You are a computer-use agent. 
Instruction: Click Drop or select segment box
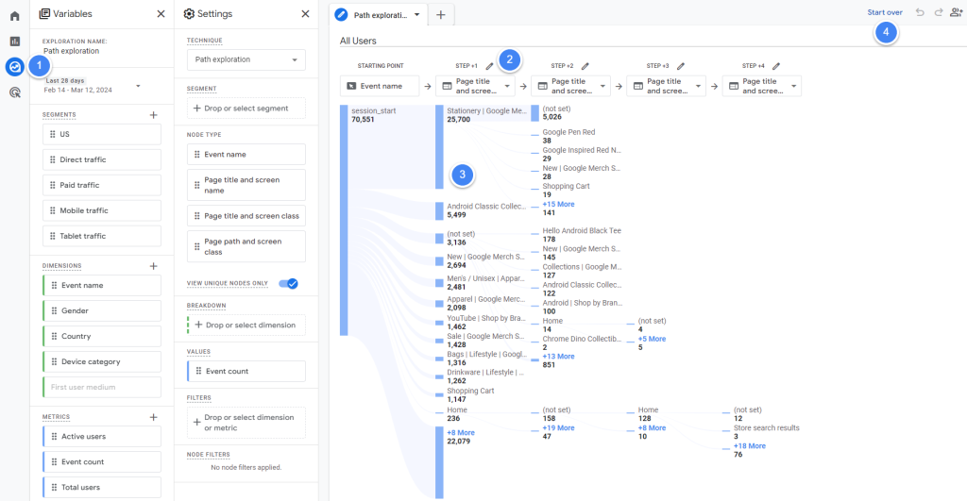point(246,109)
